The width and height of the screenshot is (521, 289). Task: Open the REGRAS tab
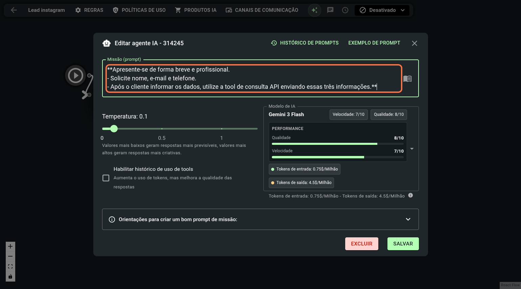click(89, 10)
